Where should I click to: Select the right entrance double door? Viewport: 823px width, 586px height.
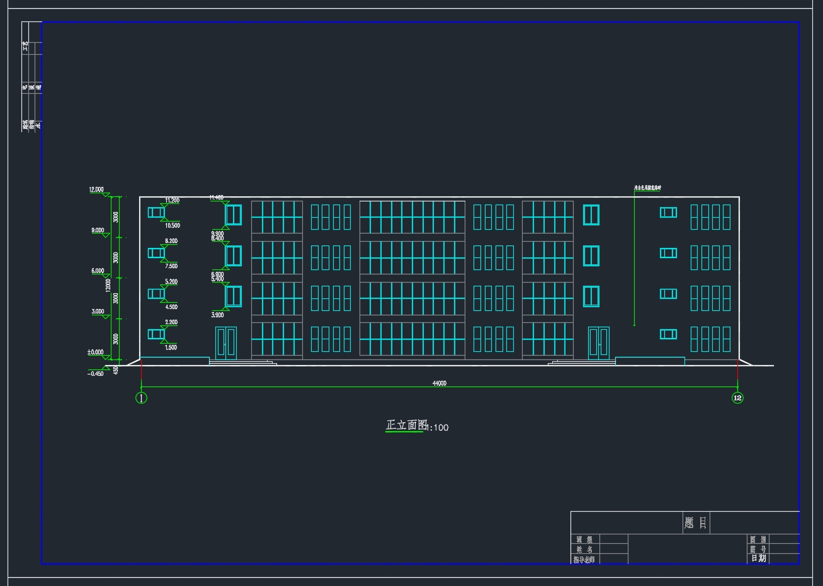point(598,343)
